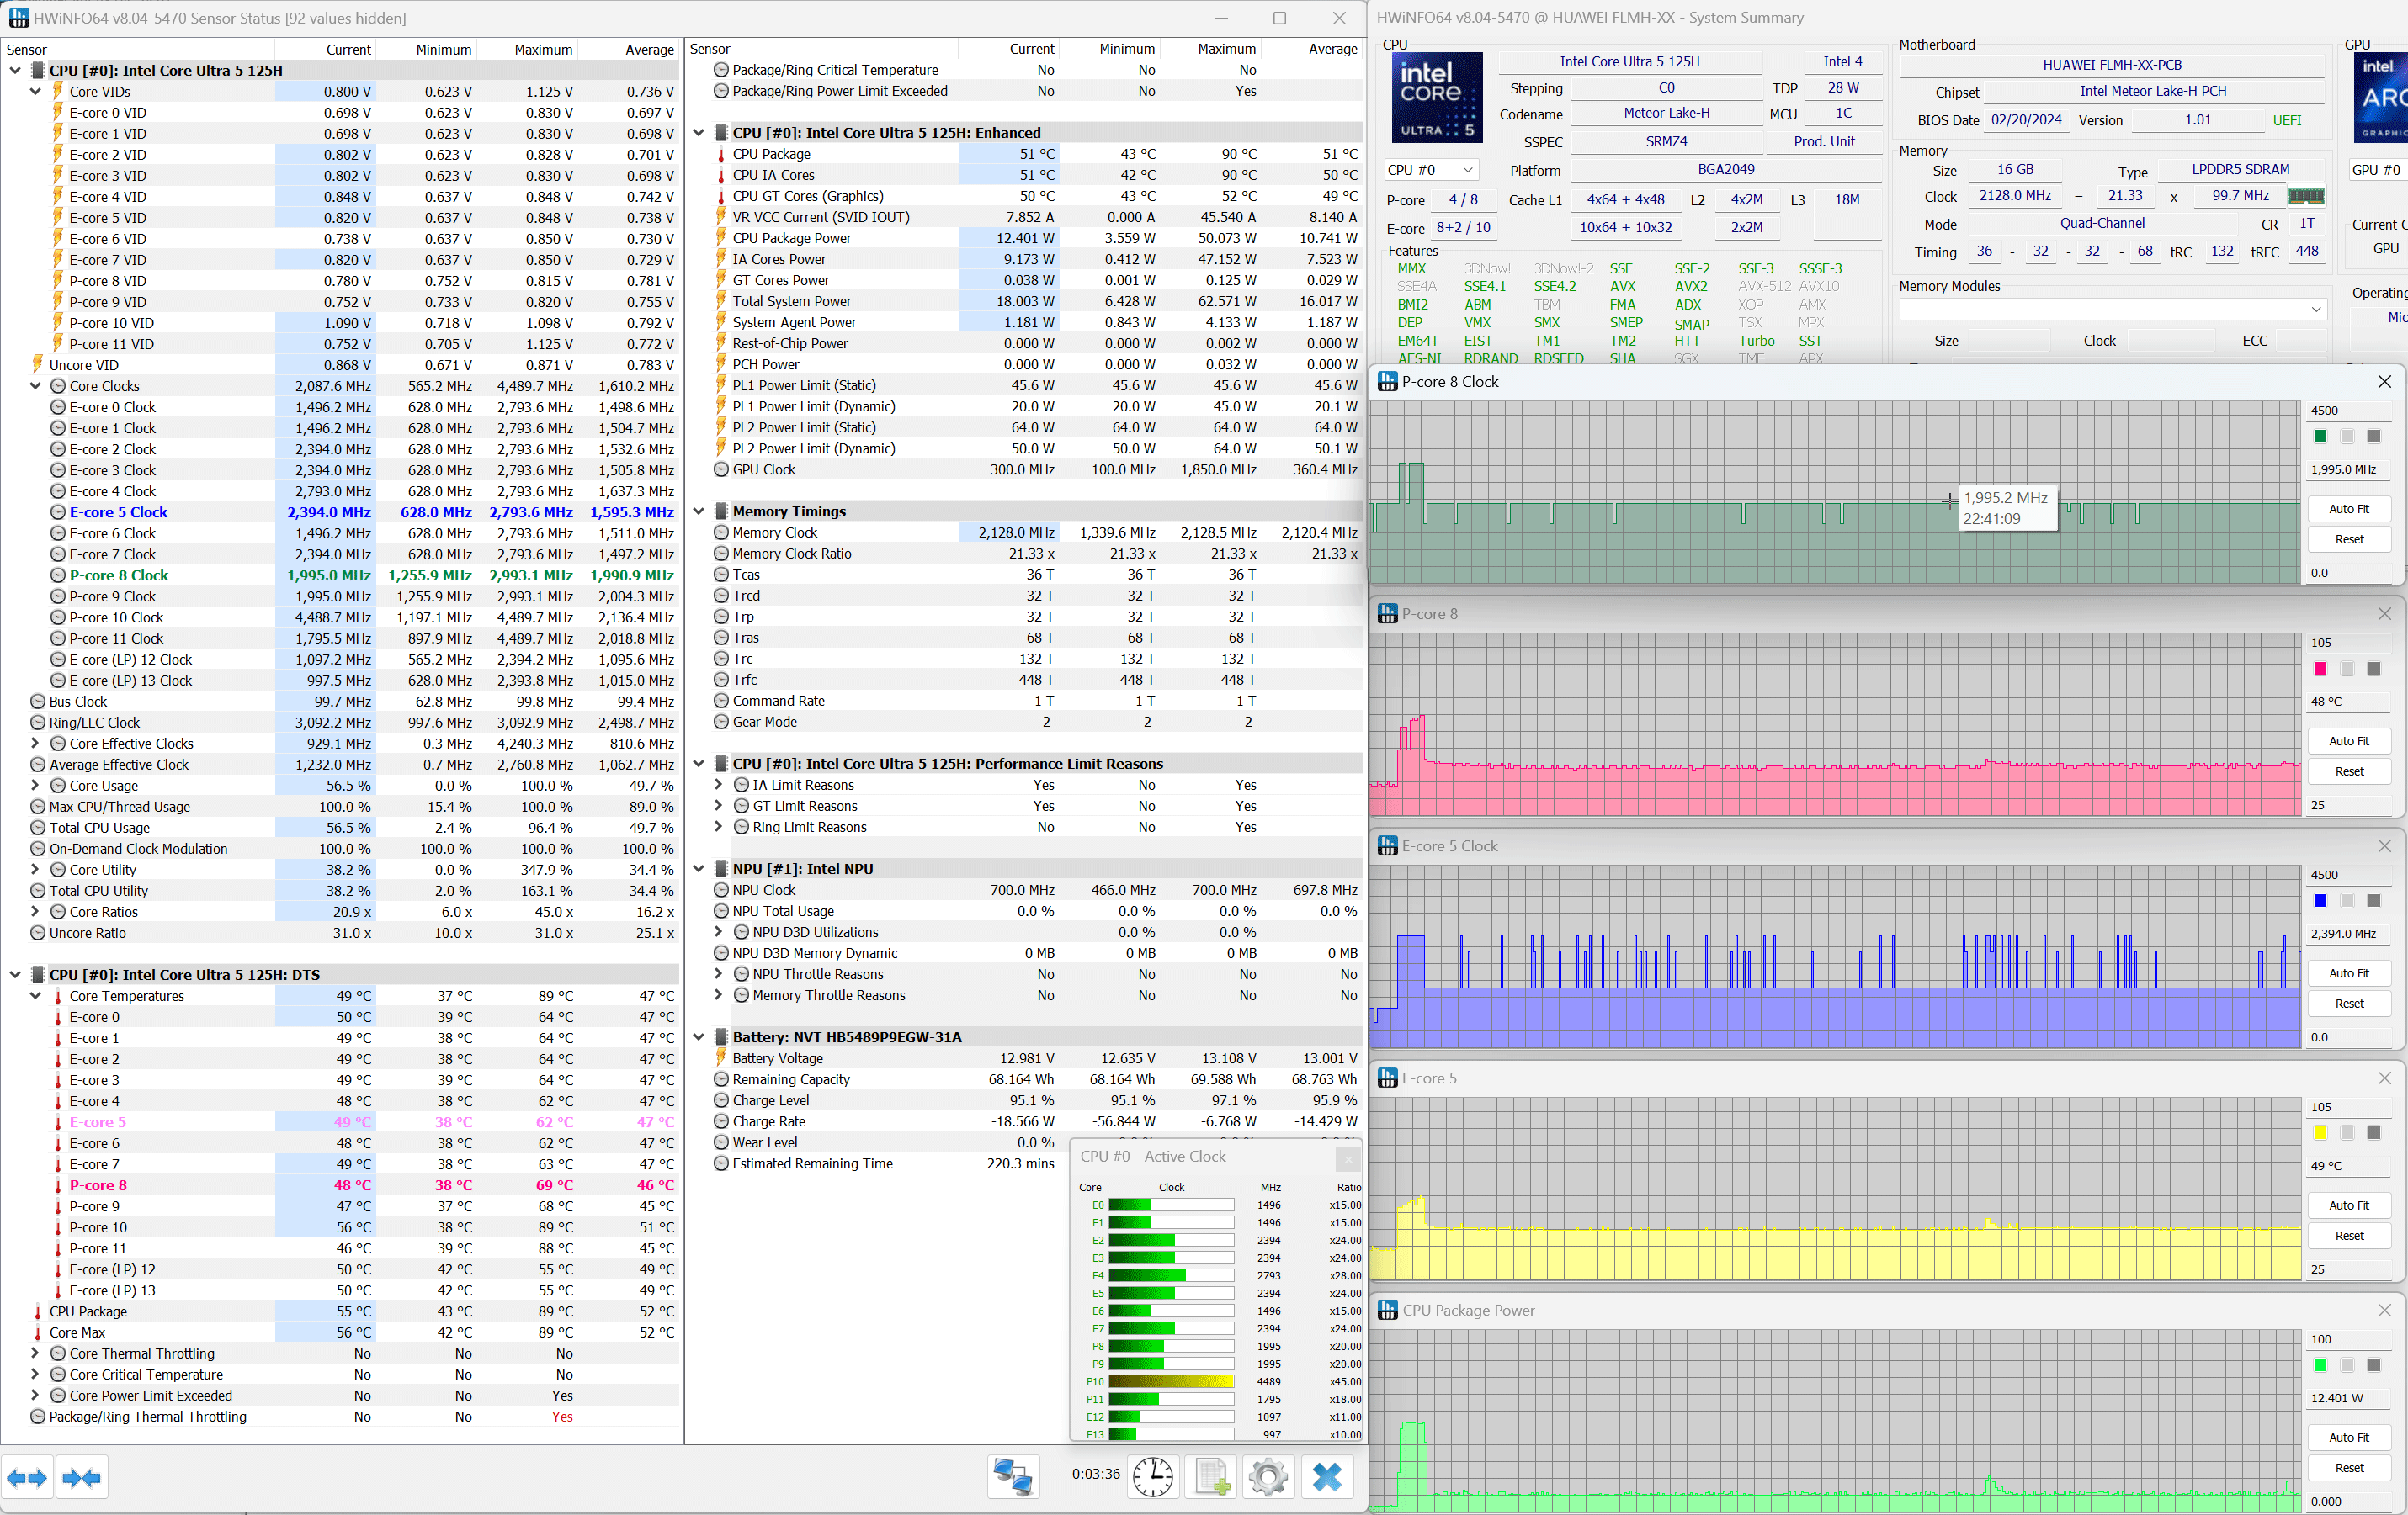Select the P-core 8 temperature row
This screenshot has width=2408, height=1515.
click(x=98, y=1185)
